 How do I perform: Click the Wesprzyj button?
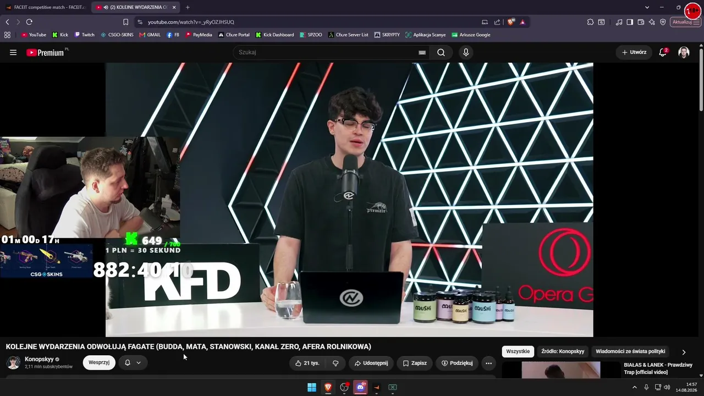coord(99,363)
